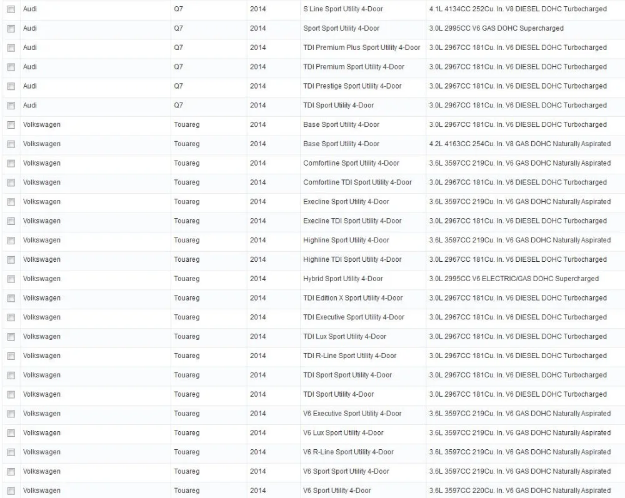Check the Touareg Comfortline Sport Utility (gas) checkbox
The image size is (625, 498).
[11, 163]
